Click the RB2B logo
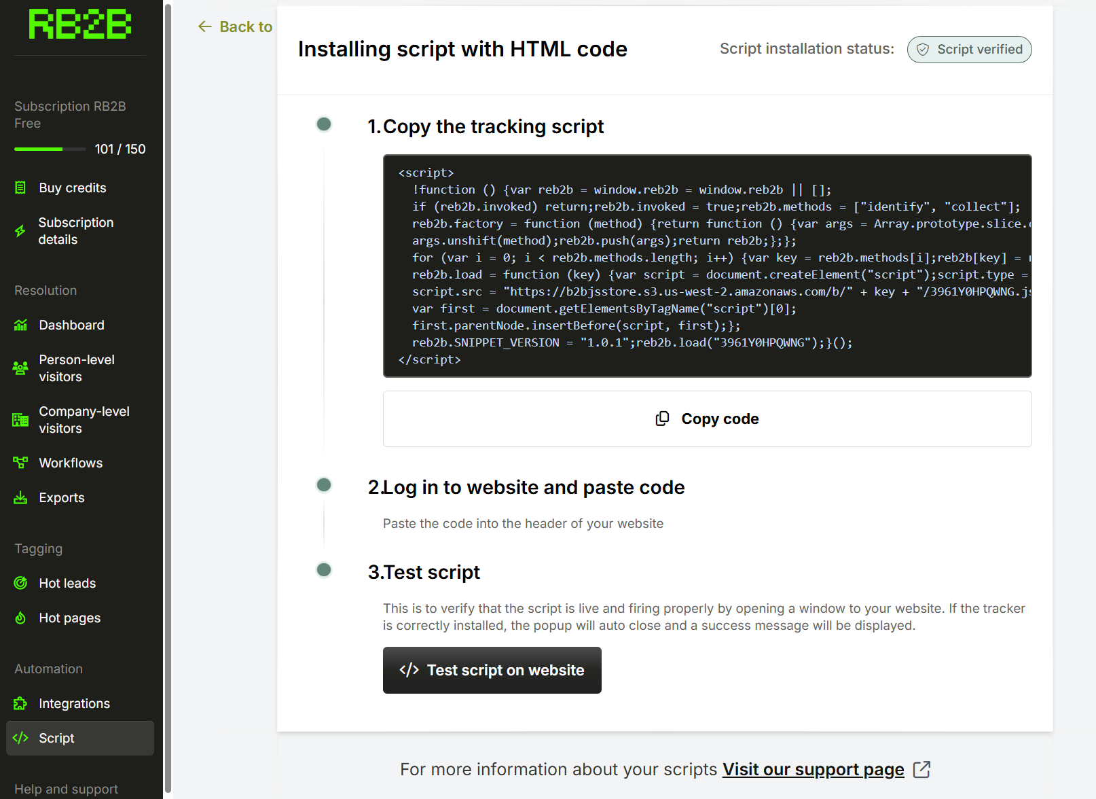The width and height of the screenshot is (1096, 799). click(80, 24)
